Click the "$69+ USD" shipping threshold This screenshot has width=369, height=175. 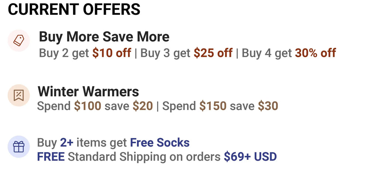tap(250, 157)
